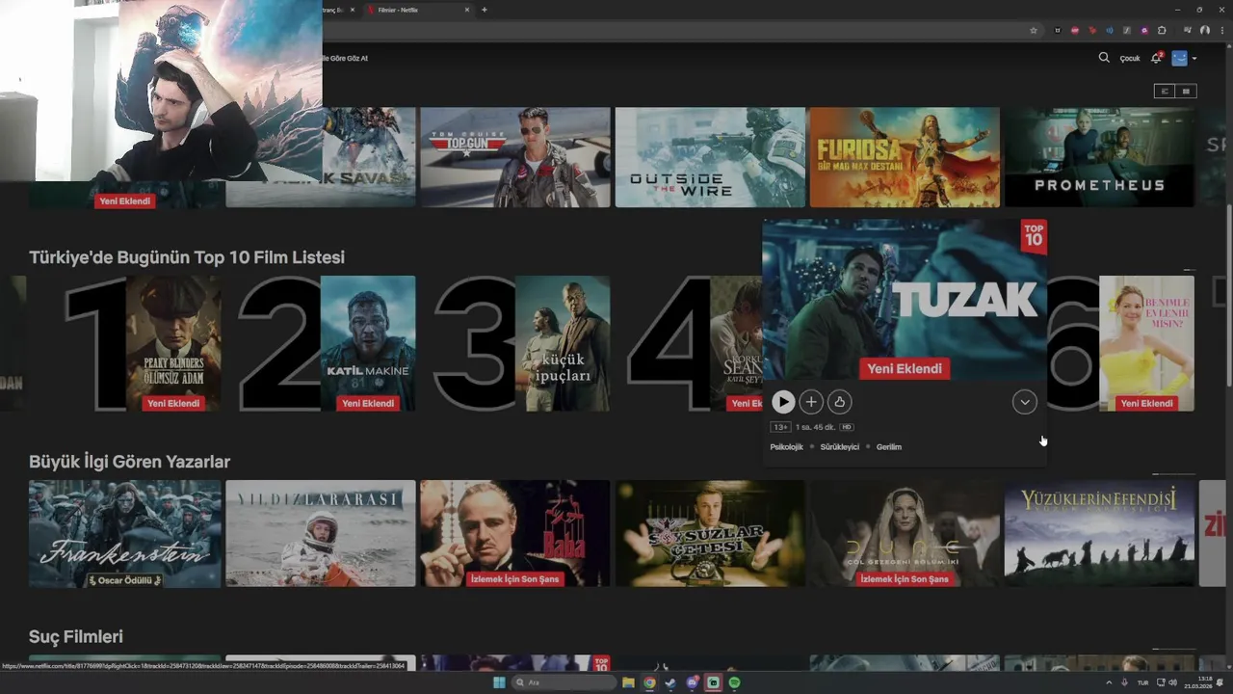Open Yıldızlararası movie thumbnail
1233x694 pixels.
[321, 533]
